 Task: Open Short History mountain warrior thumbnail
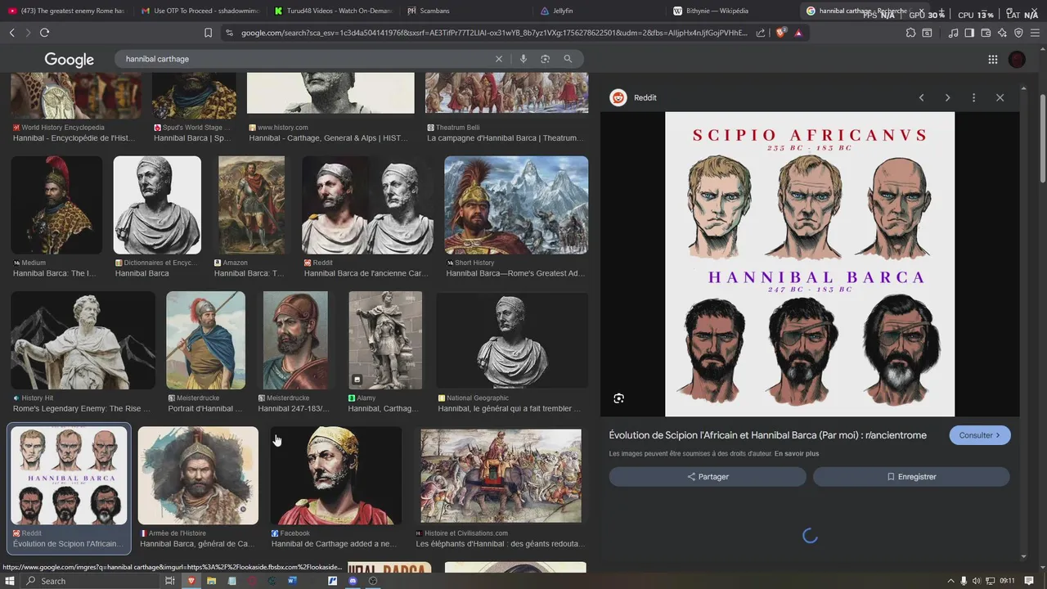point(516,205)
